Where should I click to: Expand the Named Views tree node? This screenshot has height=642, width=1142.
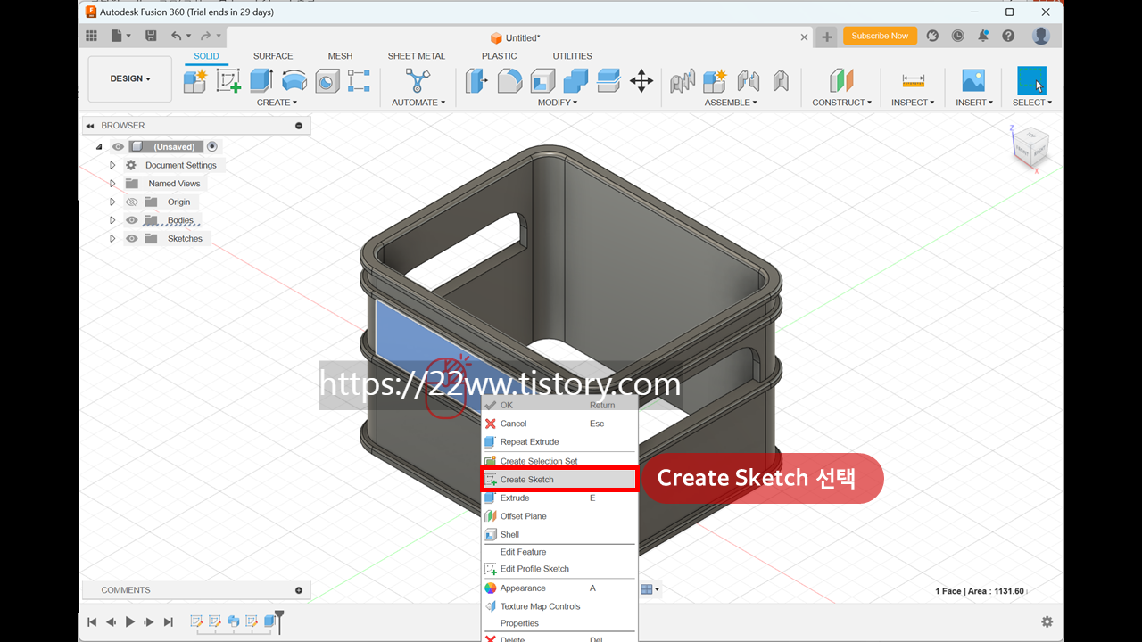[x=112, y=184]
